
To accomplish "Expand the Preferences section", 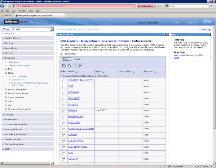I will 61,54.
